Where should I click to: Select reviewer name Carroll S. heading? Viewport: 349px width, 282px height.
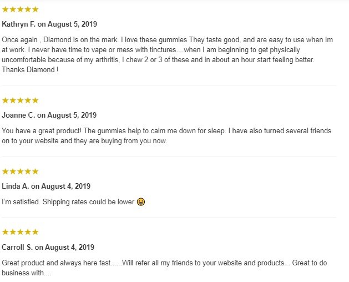coord(17,247)
